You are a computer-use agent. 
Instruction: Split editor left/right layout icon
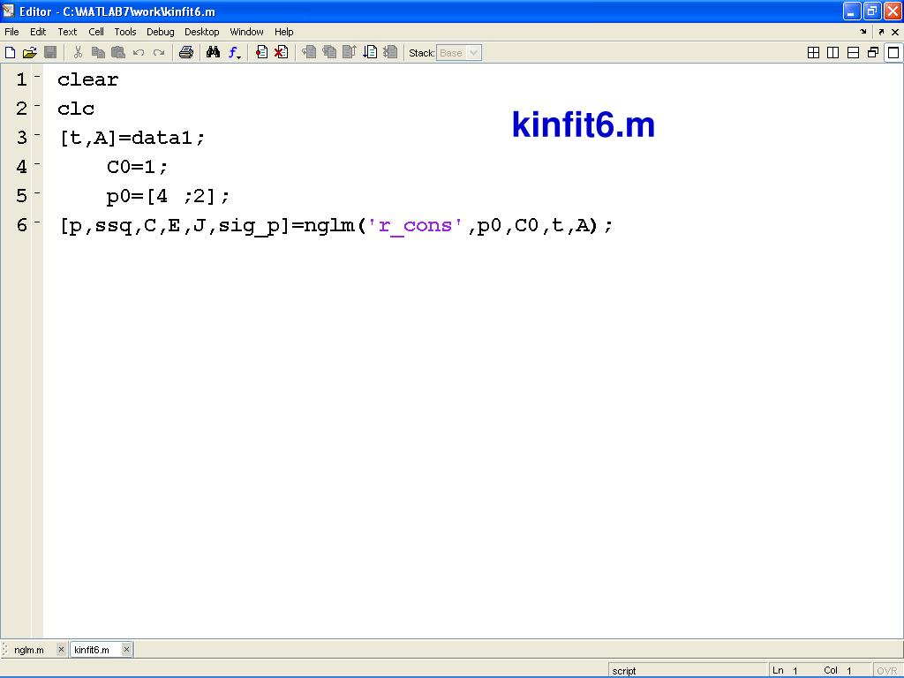pos(833,53)
